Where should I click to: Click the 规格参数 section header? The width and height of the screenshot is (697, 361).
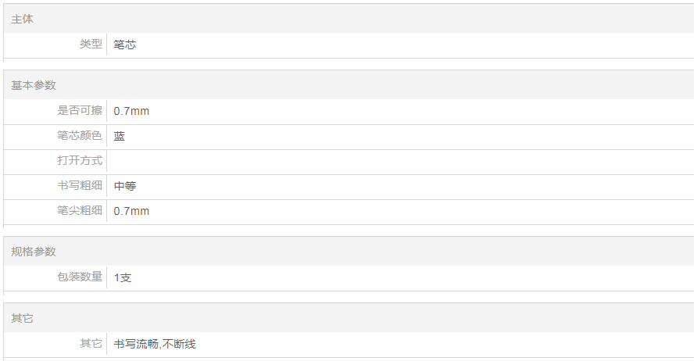coord(34,252)
